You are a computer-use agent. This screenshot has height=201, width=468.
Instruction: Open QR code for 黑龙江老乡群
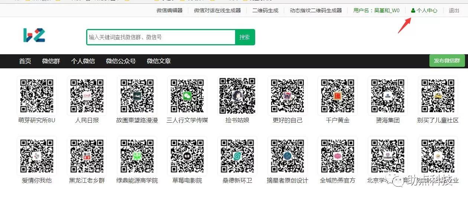(87, 156)
